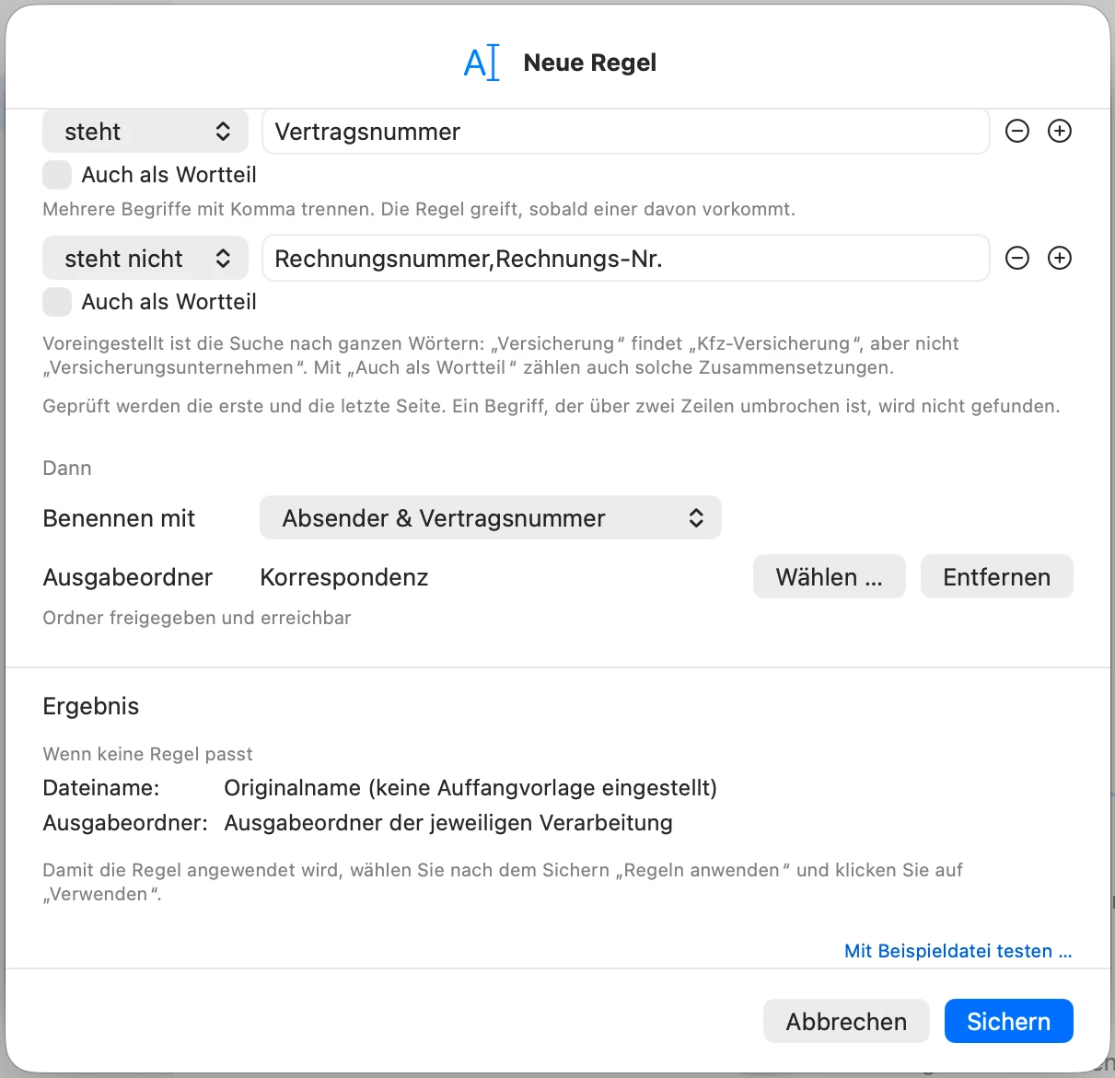Click the Korrespondenz folder name
The image size is (1115, 1078).
pos(344,577)
